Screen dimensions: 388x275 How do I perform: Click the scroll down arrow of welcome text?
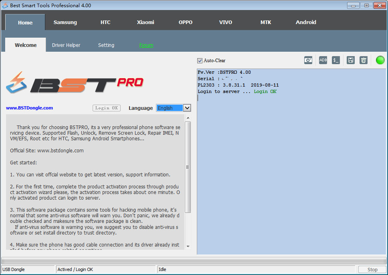point(188,246)
